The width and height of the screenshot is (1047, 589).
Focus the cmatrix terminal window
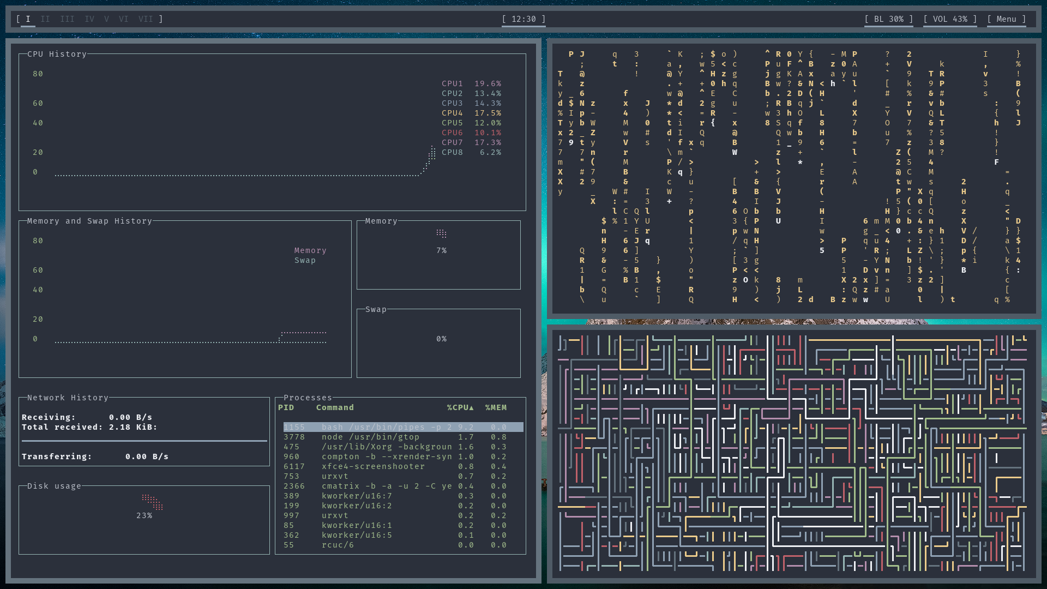point(794,178)
